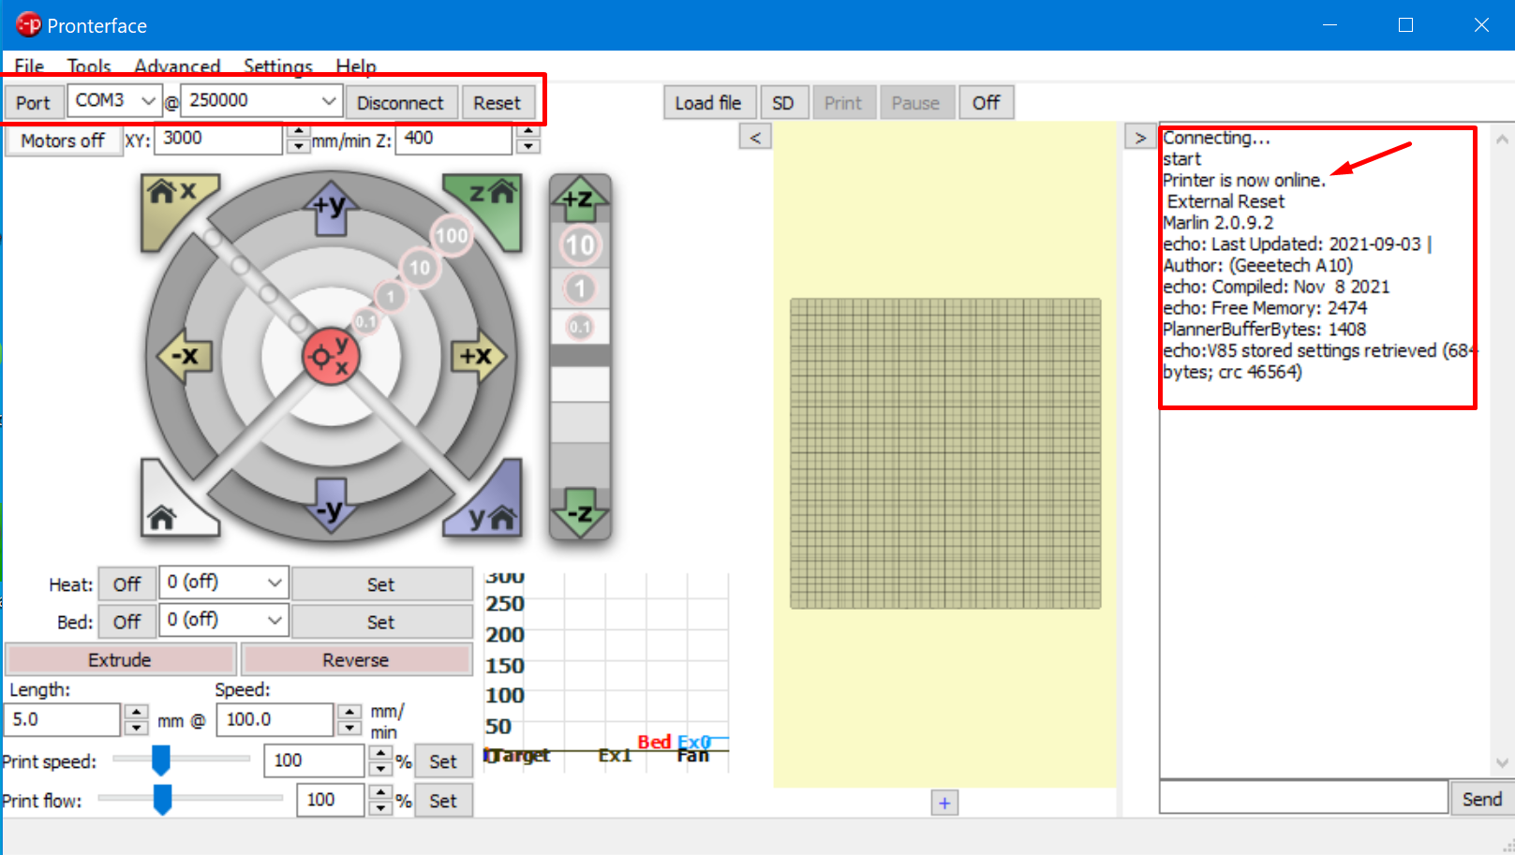The image size is (1515, 855).
Task: Select the 10 mm XY jog step bubble
Action: (420, 268)
